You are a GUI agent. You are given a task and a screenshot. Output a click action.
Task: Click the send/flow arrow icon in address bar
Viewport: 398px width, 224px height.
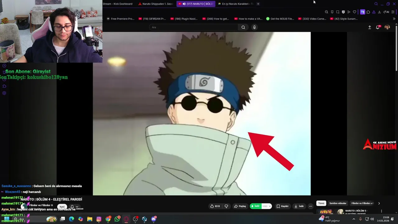click(x=349, y=12)
